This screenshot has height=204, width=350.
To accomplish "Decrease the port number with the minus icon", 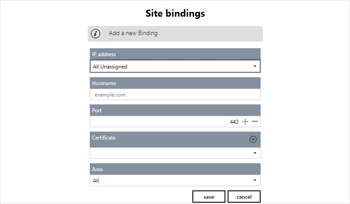I will coord(255,122).
